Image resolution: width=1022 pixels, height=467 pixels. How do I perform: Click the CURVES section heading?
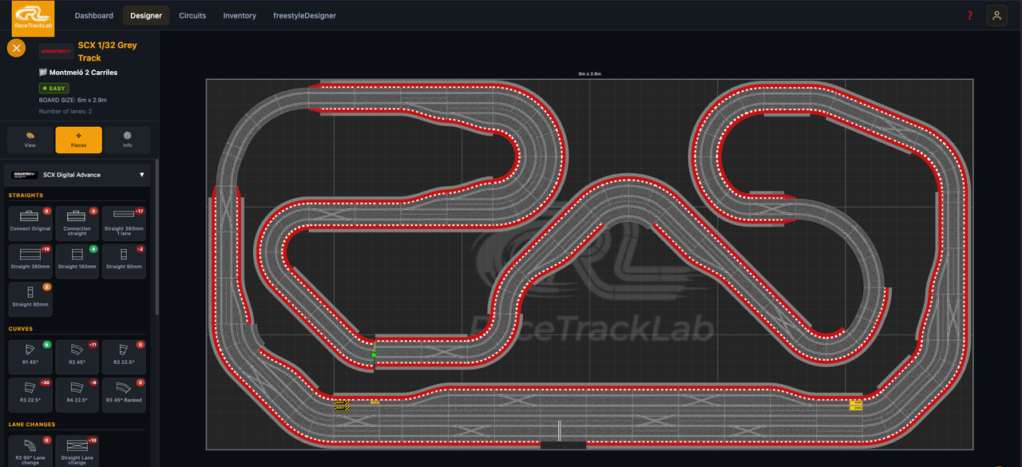click(21, 329)
